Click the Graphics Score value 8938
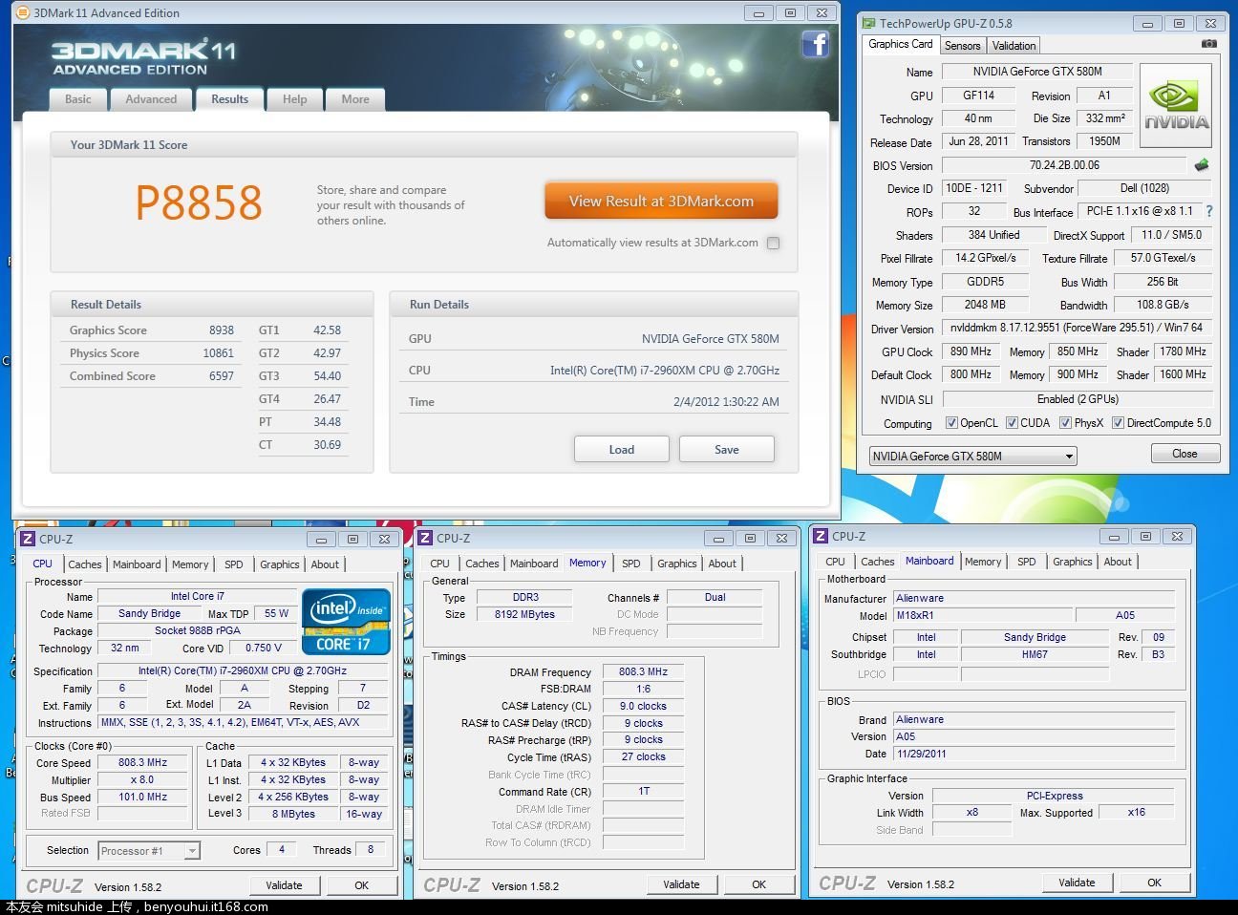The image size is (1238, 915). coord(222,330)
